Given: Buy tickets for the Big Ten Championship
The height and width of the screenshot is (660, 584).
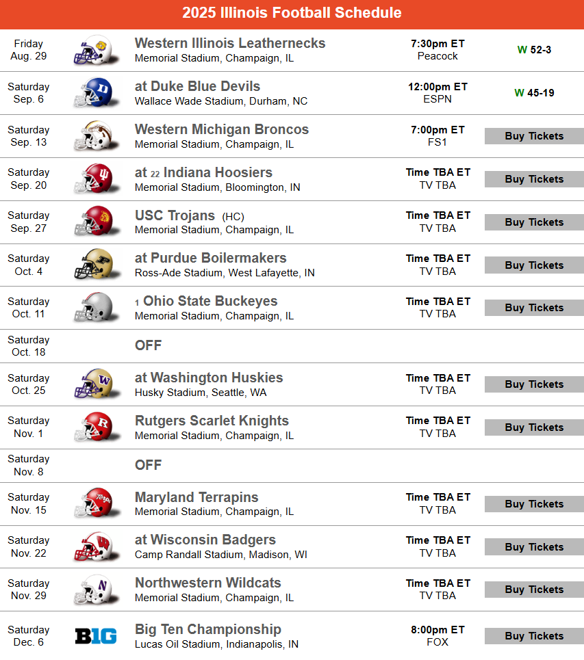Looking at the screenshot, I should coord(534,635).
